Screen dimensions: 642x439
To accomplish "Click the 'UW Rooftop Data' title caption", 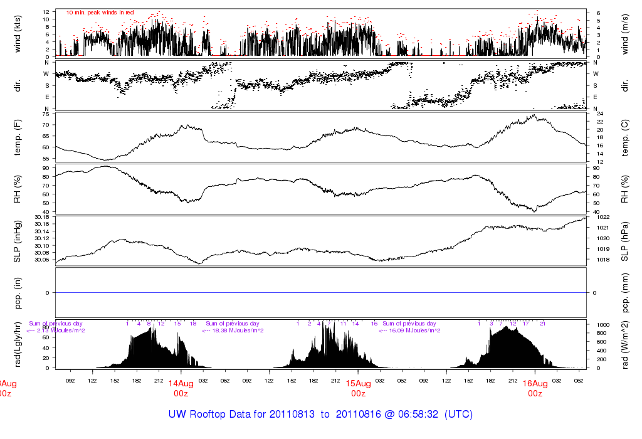I will tap(320, 415).
